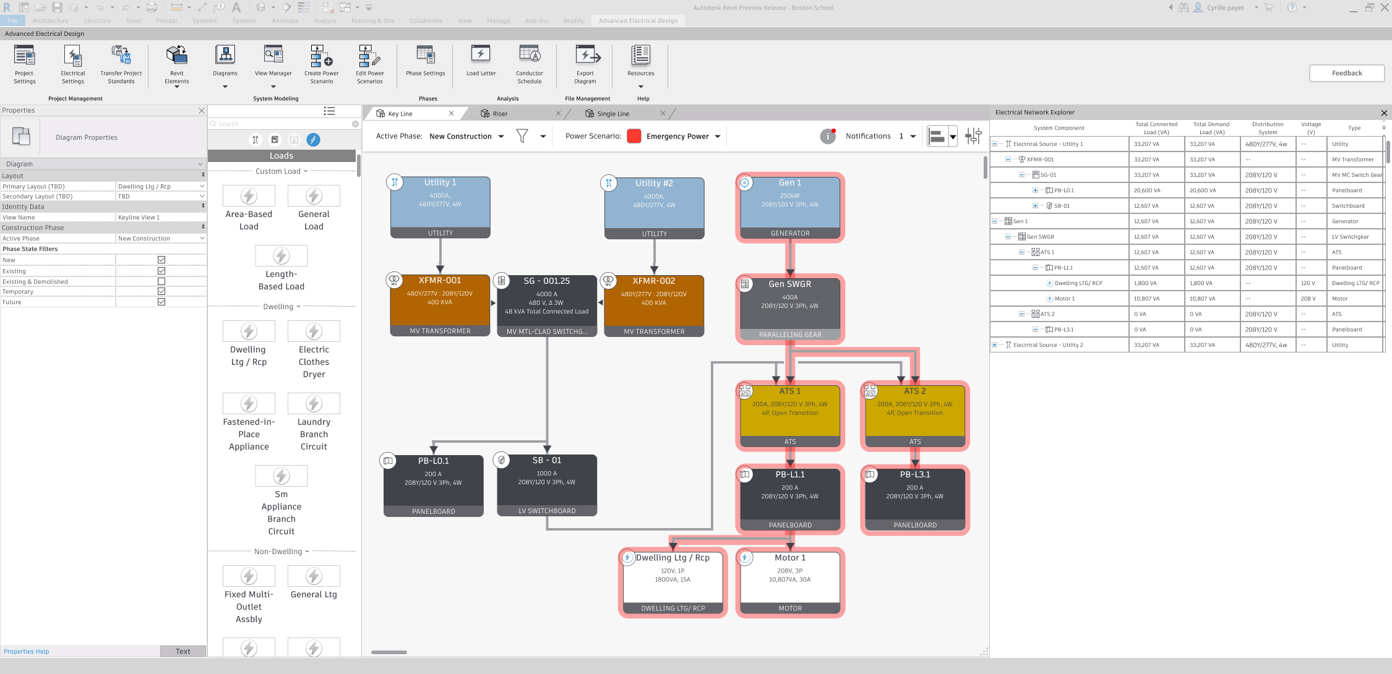The width and height of the screenshot is (1392, 674).
Task: Switch to the Single Line tab
Action: (612, 114)
